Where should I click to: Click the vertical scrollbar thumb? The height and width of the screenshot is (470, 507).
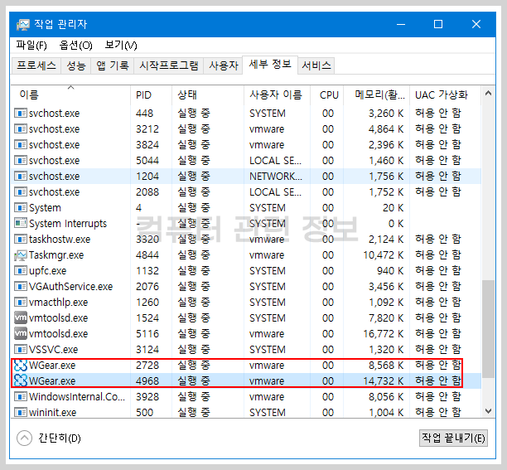click(x=488, y=328)
